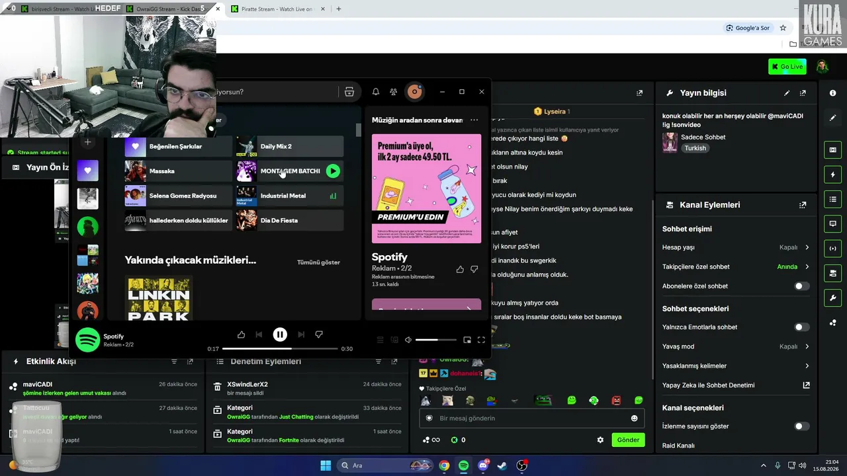847x476 pixels.
Task: Filter the Denetim Eylemleri panel
Action: pyautogui.click(x=379, y=362)
